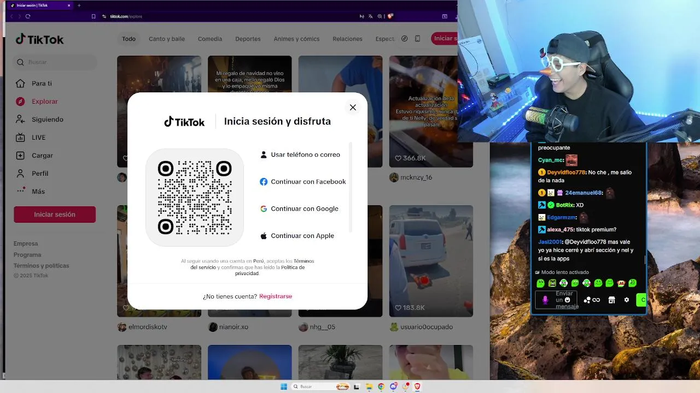700x393 pixels.
Task: Open chat settings gear icon
Action: [627, 300]
